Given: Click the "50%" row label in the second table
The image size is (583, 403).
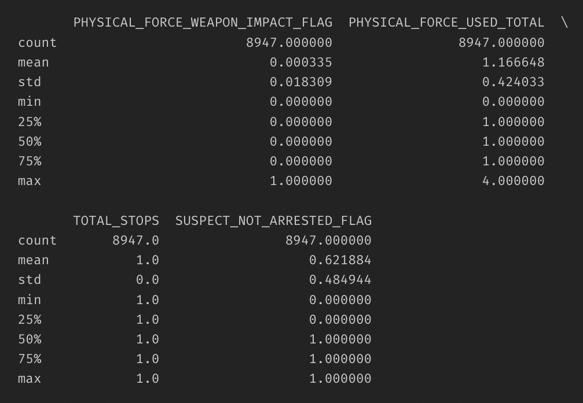Looking at the screenshot, I should pyautogui.click(x=30, y=339).
